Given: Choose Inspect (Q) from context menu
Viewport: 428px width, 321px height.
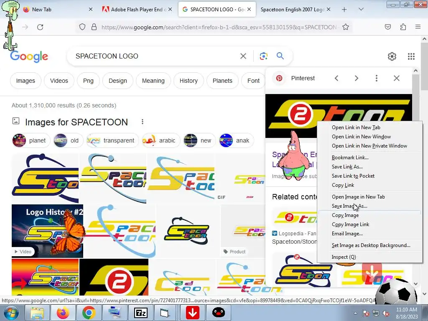Looking at the screenshot, I should (x=344, y=257).
